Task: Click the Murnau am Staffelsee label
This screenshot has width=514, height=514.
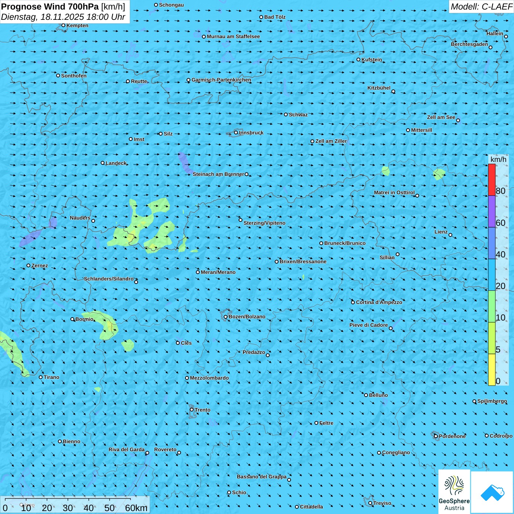Action: tap(233, 36)
